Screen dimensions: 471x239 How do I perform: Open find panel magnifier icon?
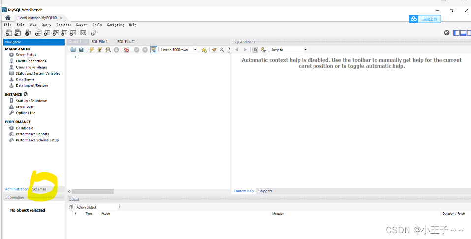tap(222, 50)
